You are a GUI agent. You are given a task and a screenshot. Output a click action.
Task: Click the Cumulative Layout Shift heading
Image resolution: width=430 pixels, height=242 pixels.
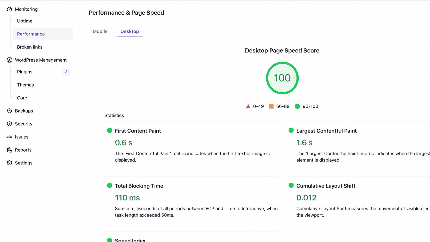coord(326,186)
